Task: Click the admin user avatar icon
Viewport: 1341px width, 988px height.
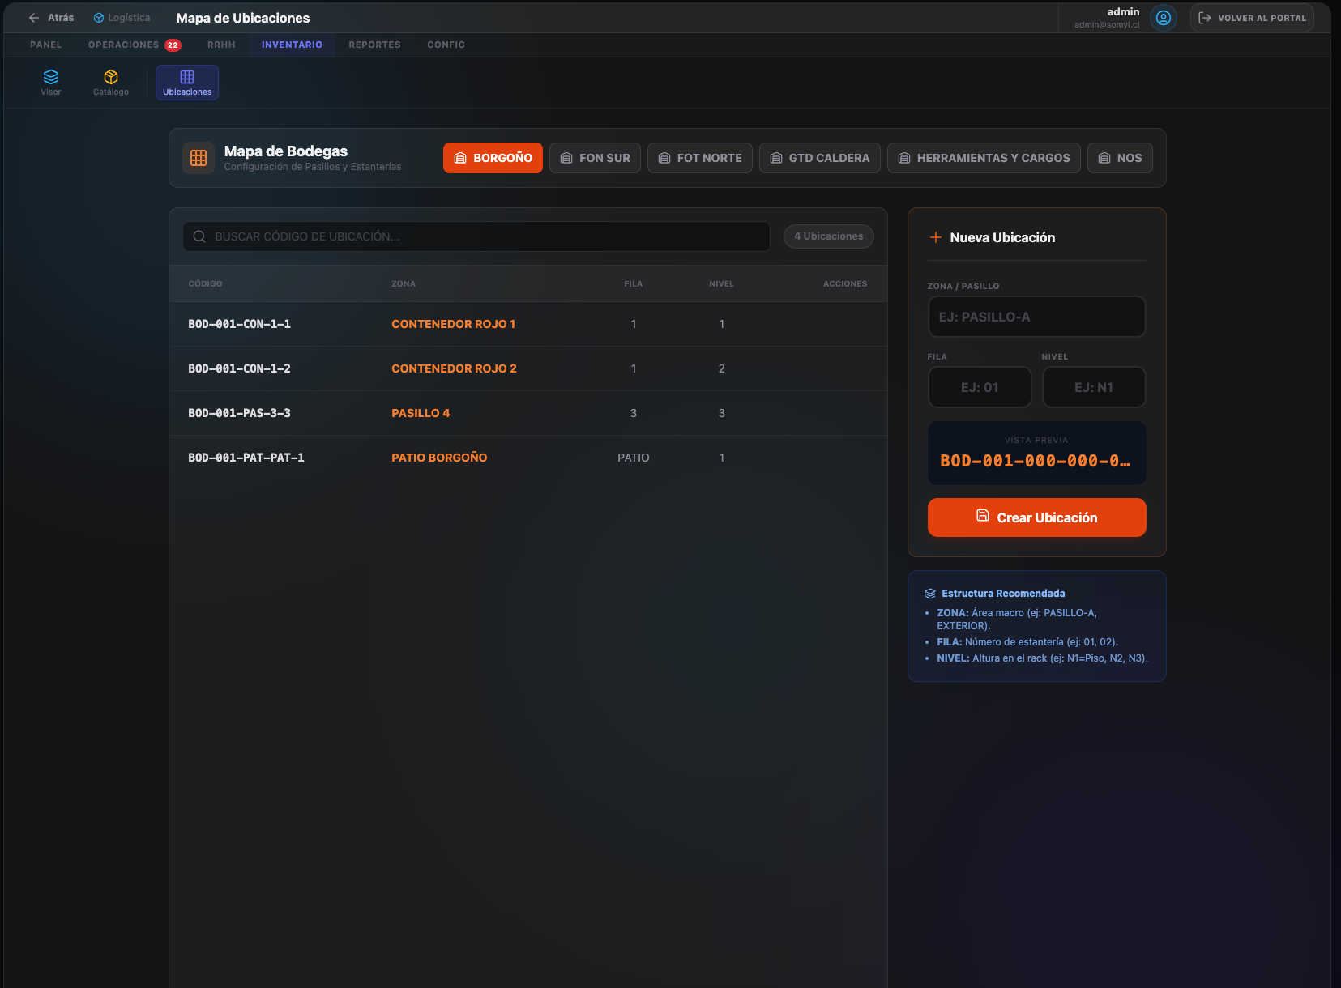Action: click(1164, 18)
